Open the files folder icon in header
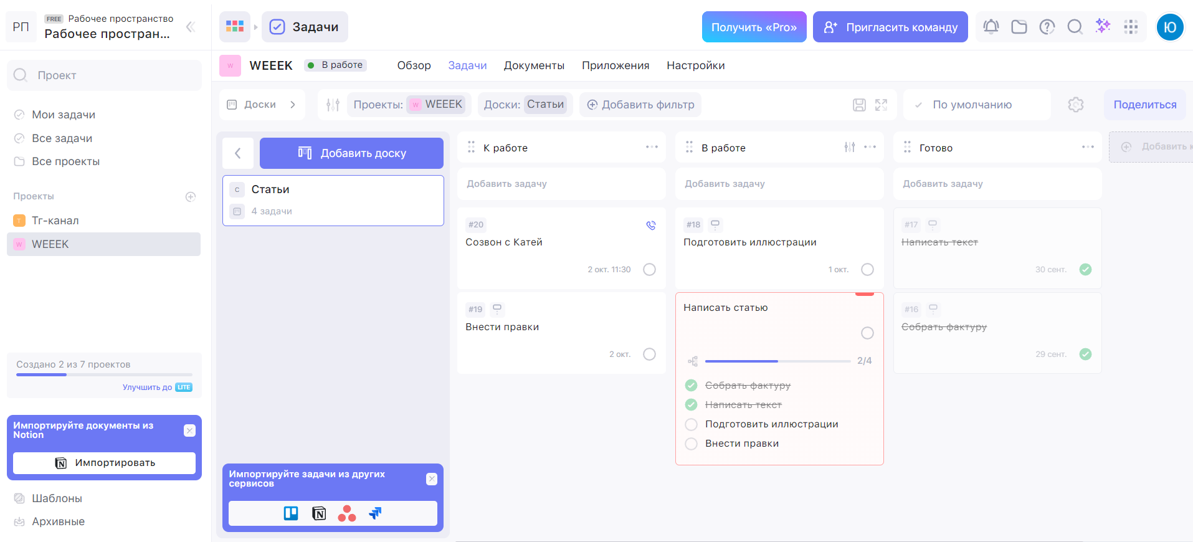 1019,27
